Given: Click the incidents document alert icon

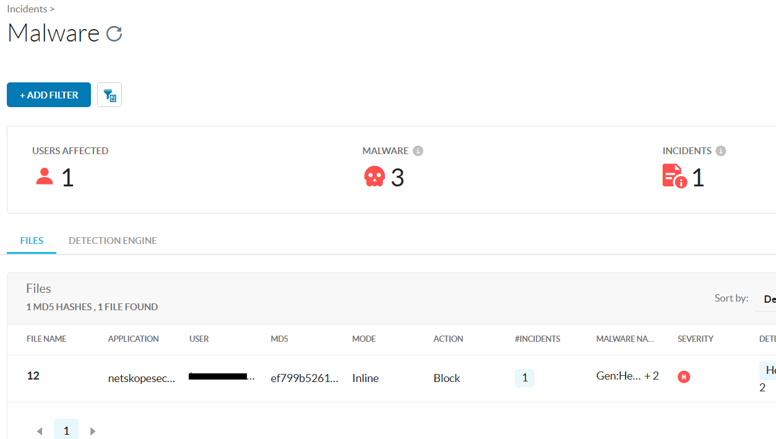Looking at the screenshot, I should (675, 176).
